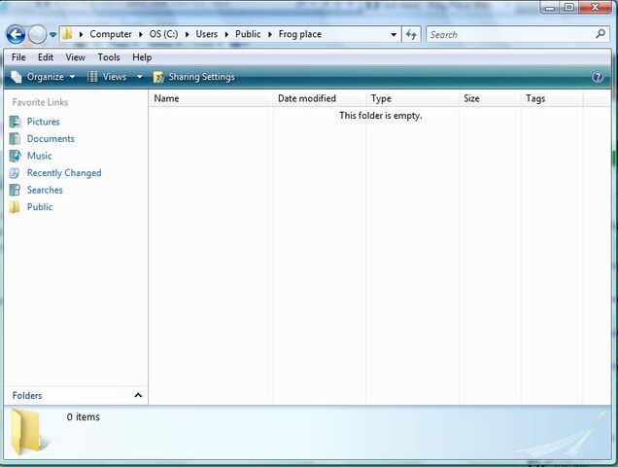Open the Help menu
The height and width of the screenshot is (467, 618).
pos(142,57)
